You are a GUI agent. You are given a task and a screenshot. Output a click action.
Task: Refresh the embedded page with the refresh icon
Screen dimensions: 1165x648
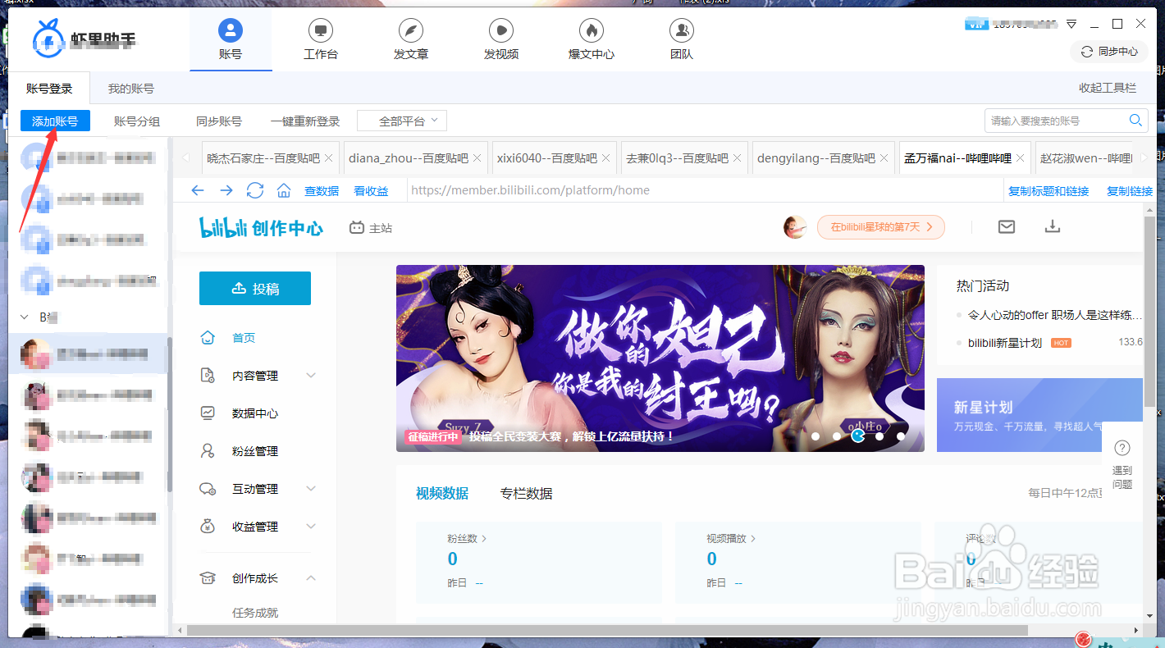coord(255,189)
